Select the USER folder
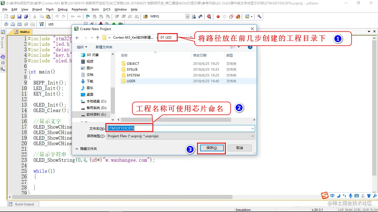 [131, 81]
